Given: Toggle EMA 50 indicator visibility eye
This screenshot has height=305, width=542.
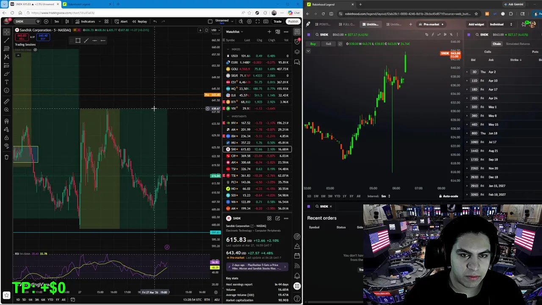Looking at the screenshot, I should (35, 50).
